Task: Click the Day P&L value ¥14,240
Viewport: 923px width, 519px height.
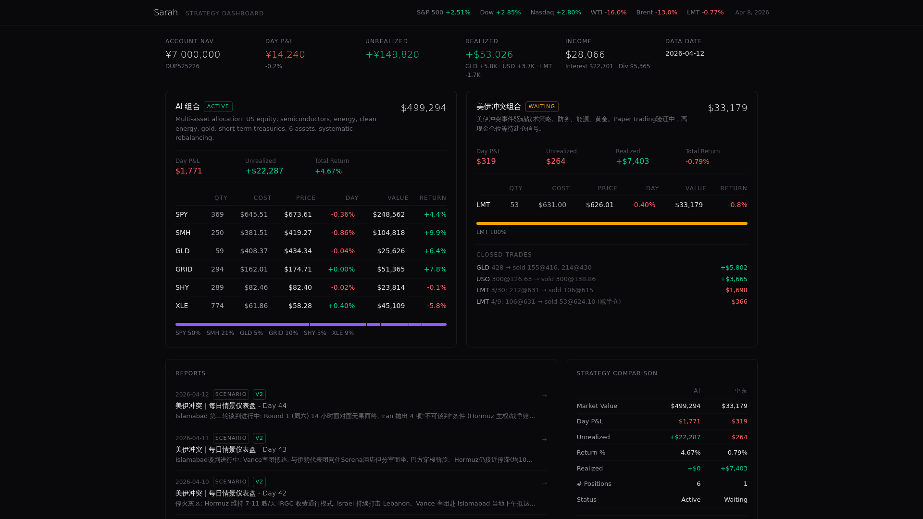Action: click(285, 55)
